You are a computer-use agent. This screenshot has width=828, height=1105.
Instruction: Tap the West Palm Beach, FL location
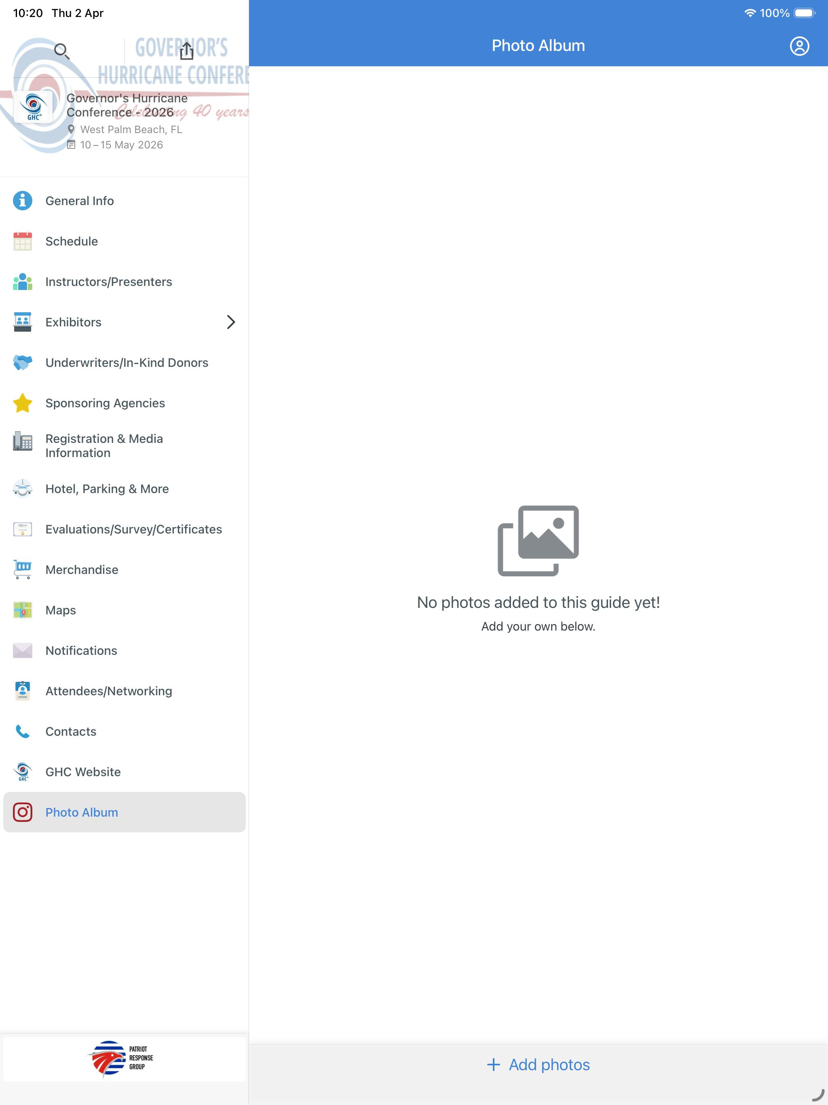pos(131,129)
